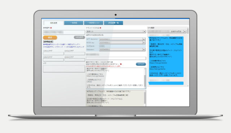Viewport: 231px width, 133px height.
Task: Click the orange confirm button
Action: click(x=50, y=38)
